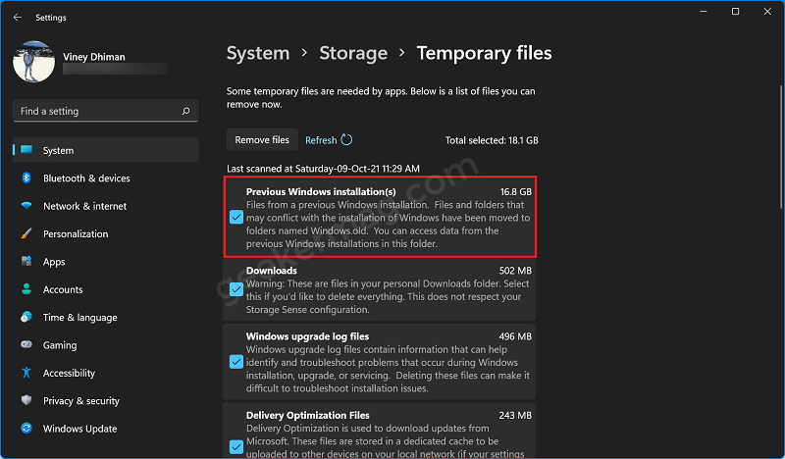Minimize the Settings window
Image resolution: width=785 pixels, height=459 pixels.
coord(704,12)
